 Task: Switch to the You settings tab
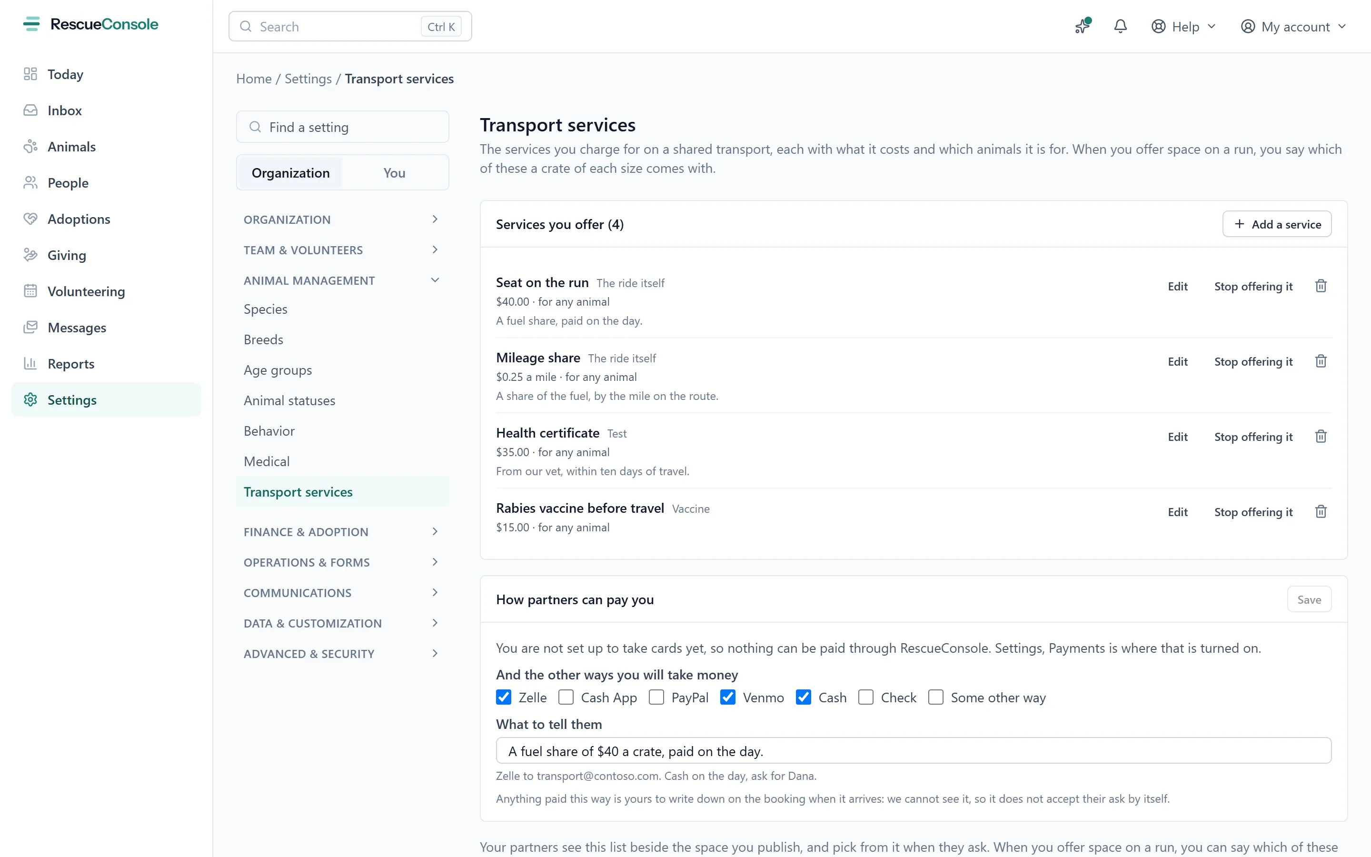click(394, 173)
